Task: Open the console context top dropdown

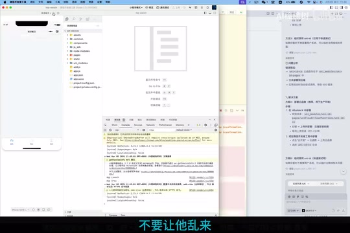Action: coord(127,130)
